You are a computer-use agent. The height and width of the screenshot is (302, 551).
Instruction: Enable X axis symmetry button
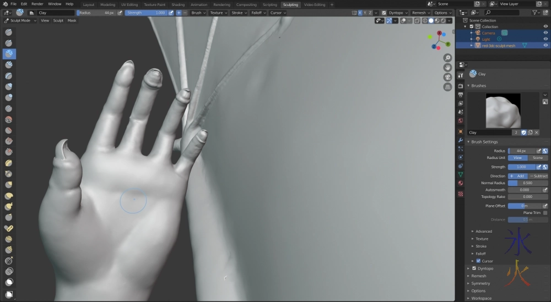[x=360, y=13]
